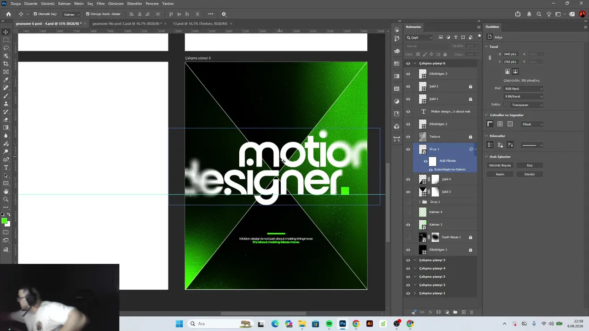Viewport: 589px width, 331px height.
Task: Click the Windows Start button
Action: 179,324
